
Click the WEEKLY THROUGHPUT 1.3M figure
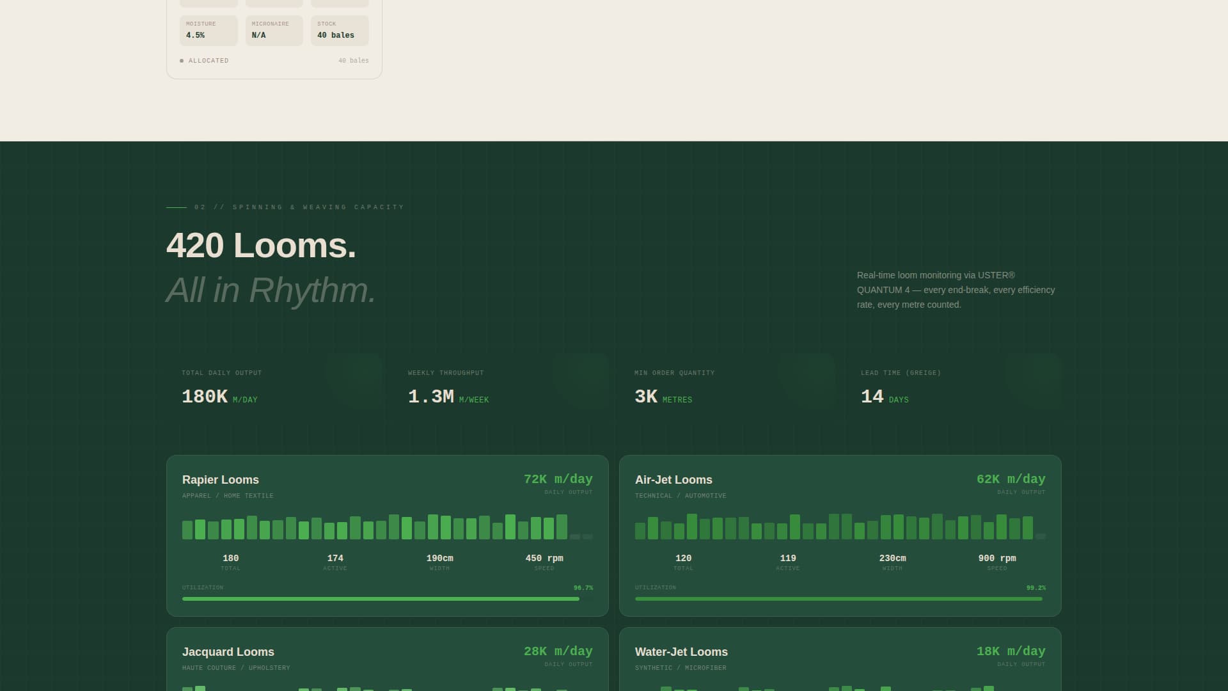tap(448, 397)
